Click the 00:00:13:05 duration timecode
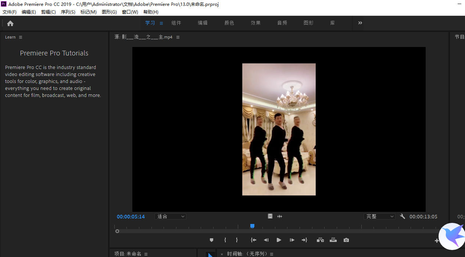Viewport: 465px width, 257px height. click(x=423, y=217)
